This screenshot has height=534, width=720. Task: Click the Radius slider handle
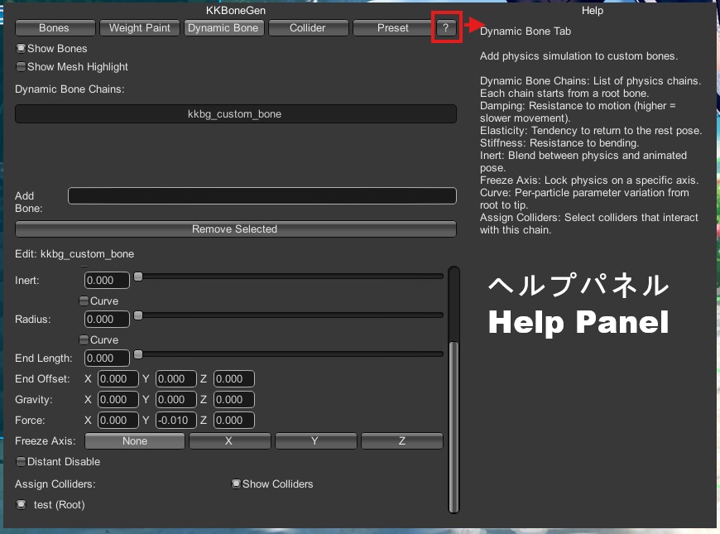pyautogui.click(x=138, y=315)
